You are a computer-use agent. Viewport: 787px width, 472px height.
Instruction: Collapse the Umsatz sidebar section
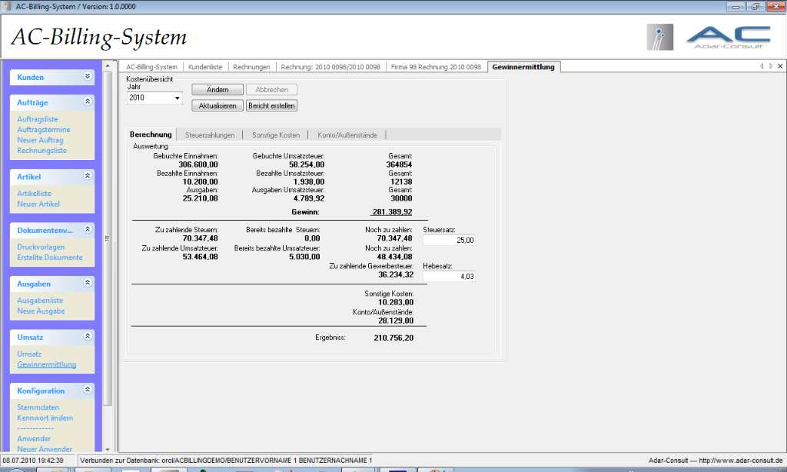tap(88, 336)
